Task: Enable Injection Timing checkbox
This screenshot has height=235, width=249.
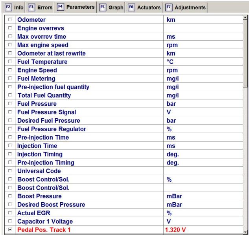Action: click(9, 154)
